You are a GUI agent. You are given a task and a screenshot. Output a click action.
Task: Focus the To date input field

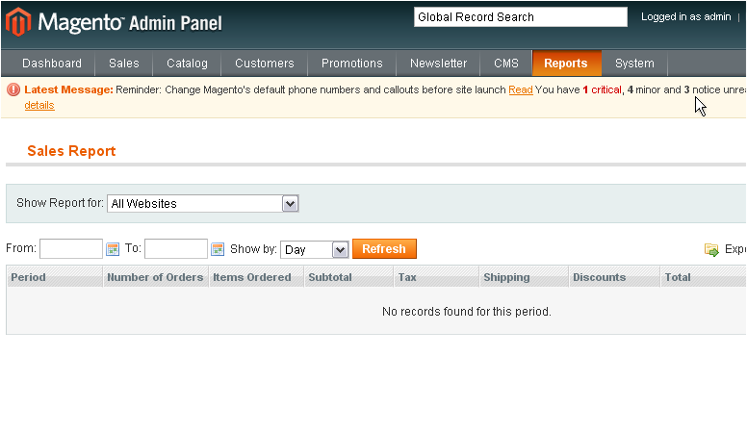coord(176,249)
